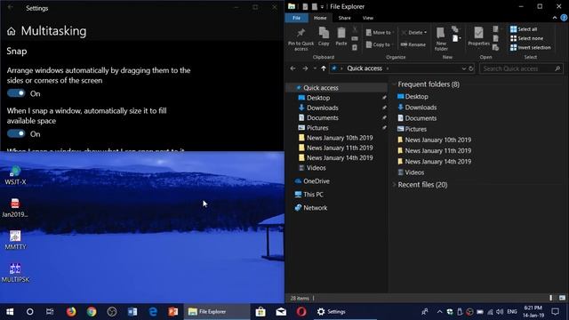Screen dimensions: 569x320
Task: Open Microsoft Edge from the taskbar
Action: (x=153, y=312)
